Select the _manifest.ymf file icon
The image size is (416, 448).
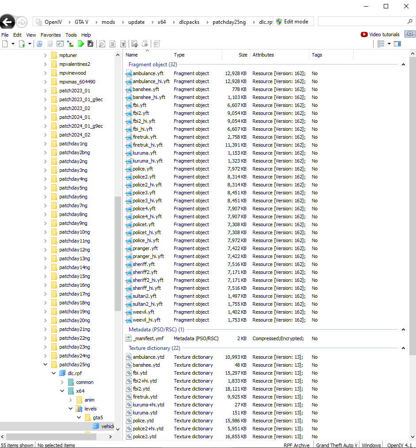[129, 338]
